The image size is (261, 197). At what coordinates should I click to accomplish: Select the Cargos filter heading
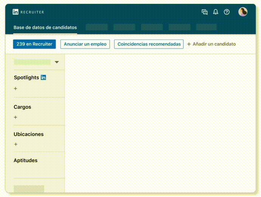pos(22,107)
